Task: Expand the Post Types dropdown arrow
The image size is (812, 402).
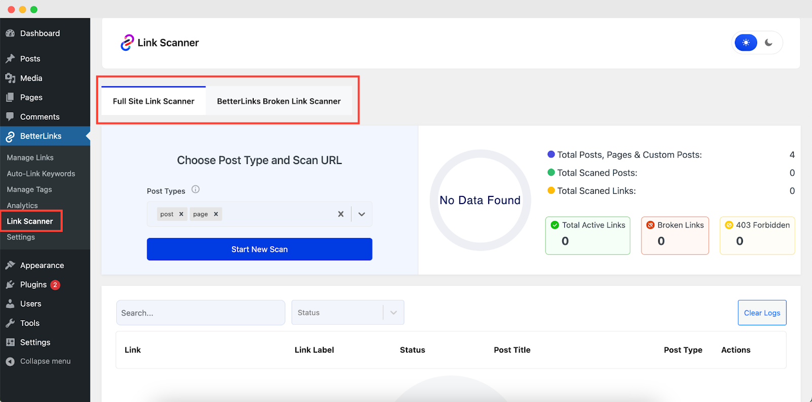Action: 362,214
